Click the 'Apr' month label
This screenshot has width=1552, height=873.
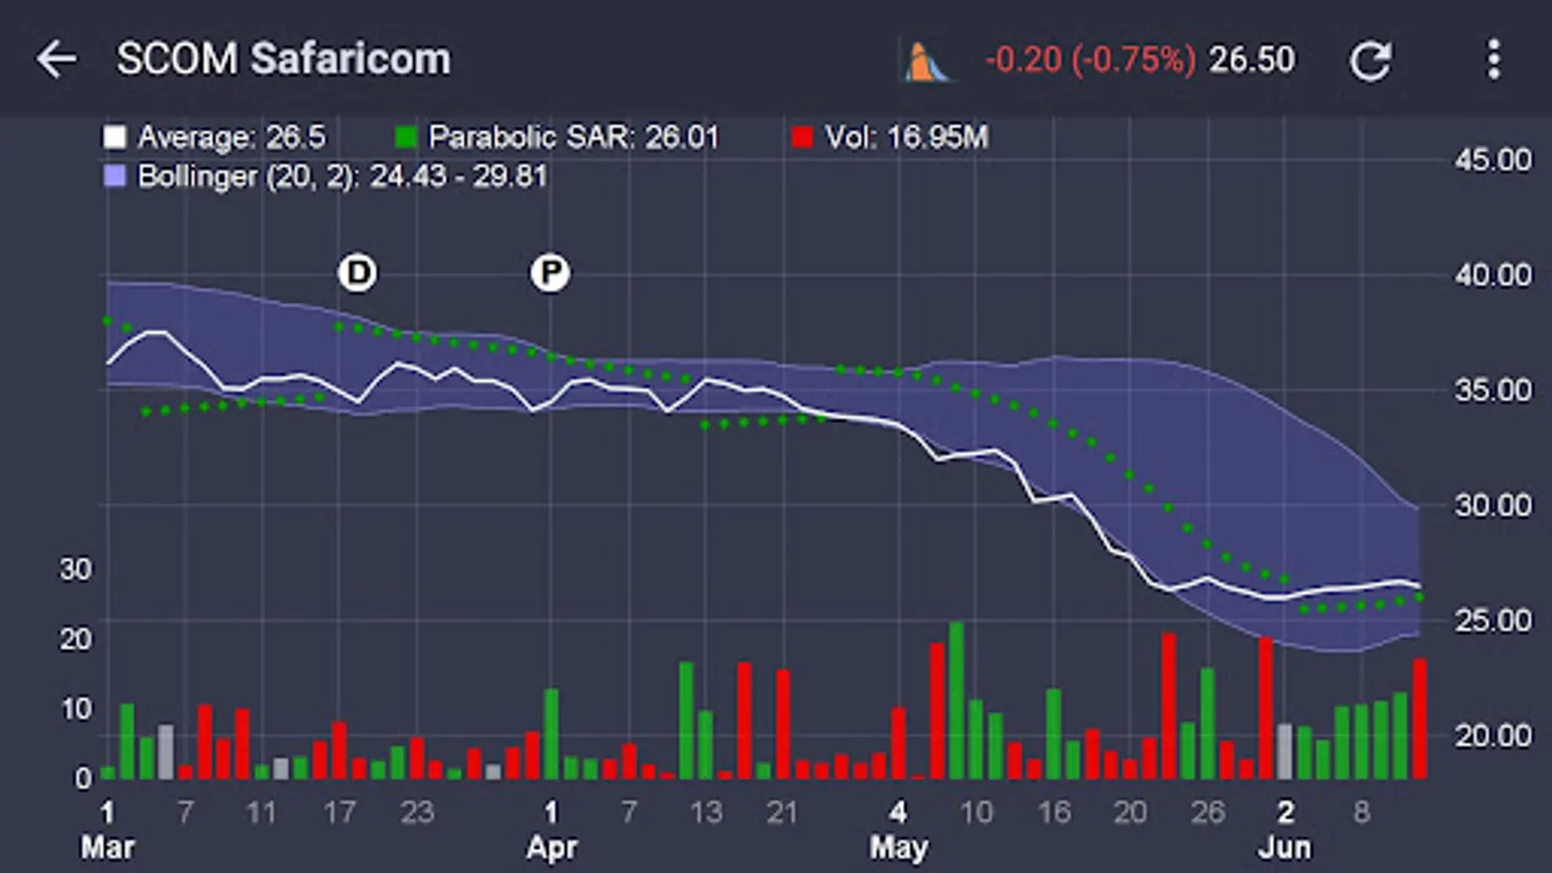coord(552,848)
